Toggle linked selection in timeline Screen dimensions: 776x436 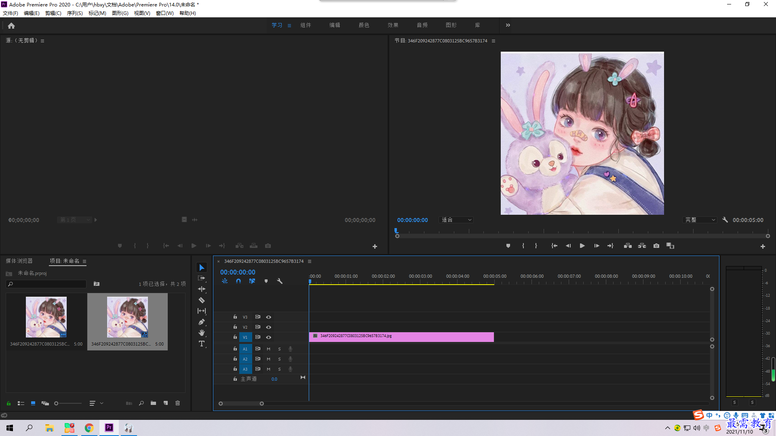(x=252, y=281)
